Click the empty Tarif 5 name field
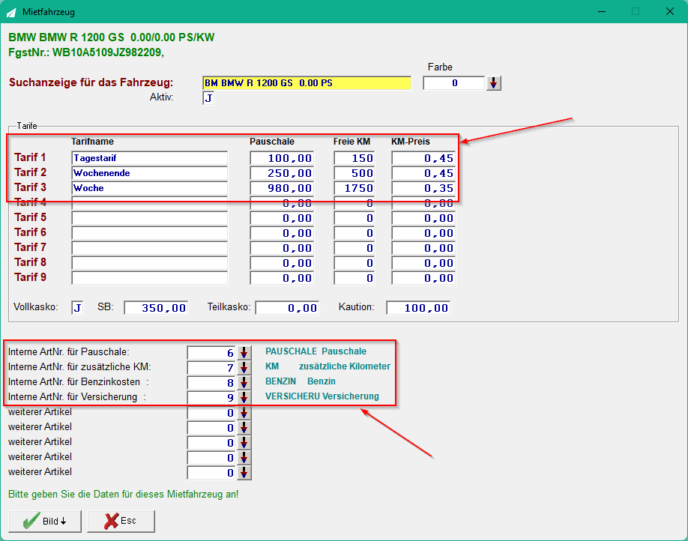 coord(150,218)
